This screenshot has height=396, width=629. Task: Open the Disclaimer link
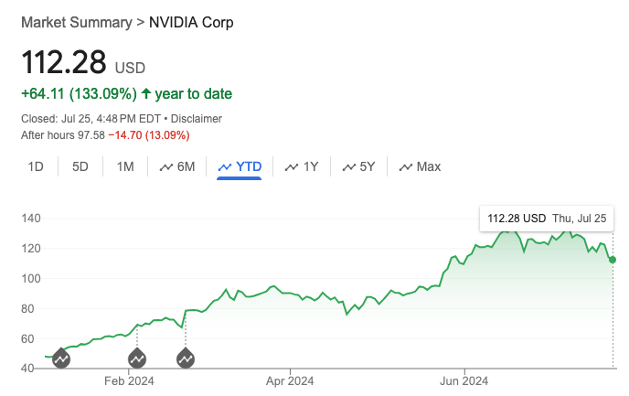coord(195,119)
